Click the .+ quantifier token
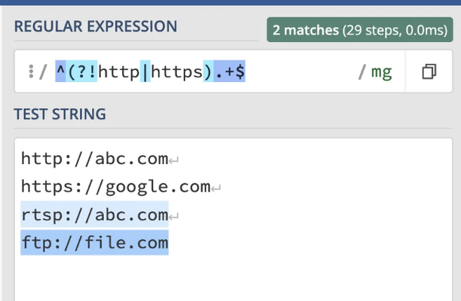This screenshot has width=461, height=301. [224, 71]
